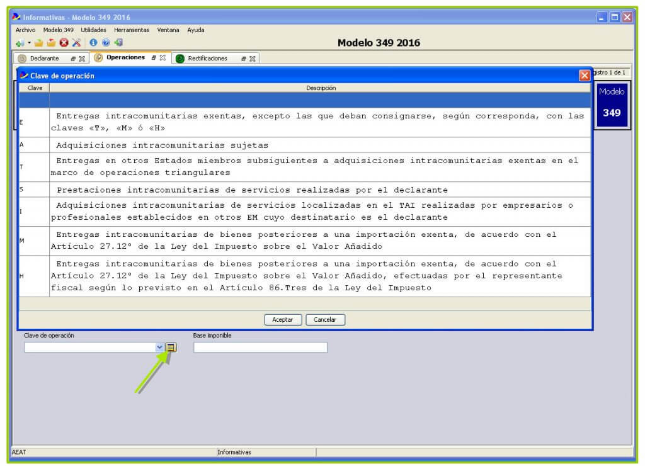
Task: Click the blue information icon
Action: [x=93, y=42]
